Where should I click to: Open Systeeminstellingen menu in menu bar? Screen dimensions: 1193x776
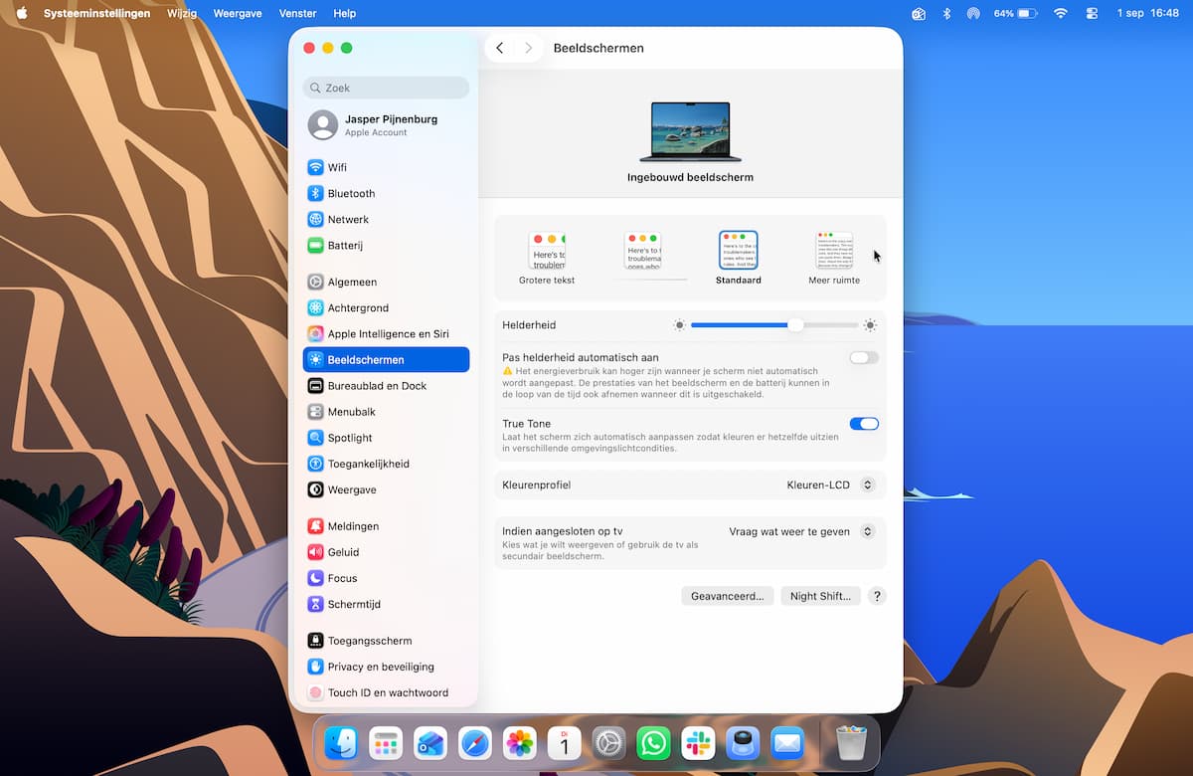pos(97,13)
